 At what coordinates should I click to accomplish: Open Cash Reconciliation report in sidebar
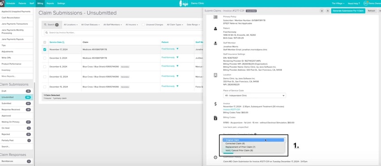coord(16,18)
